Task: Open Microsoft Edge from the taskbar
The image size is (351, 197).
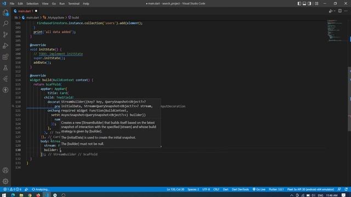Action: 13,195
